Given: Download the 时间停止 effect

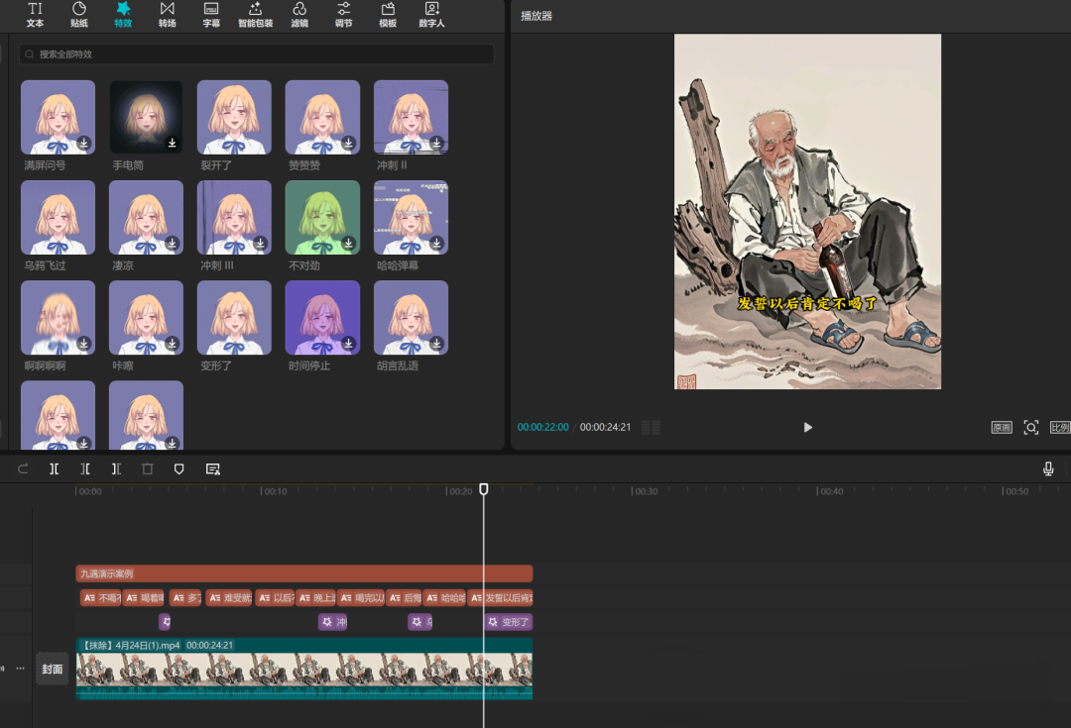Looking at the screenshot, I should point(348,343).
